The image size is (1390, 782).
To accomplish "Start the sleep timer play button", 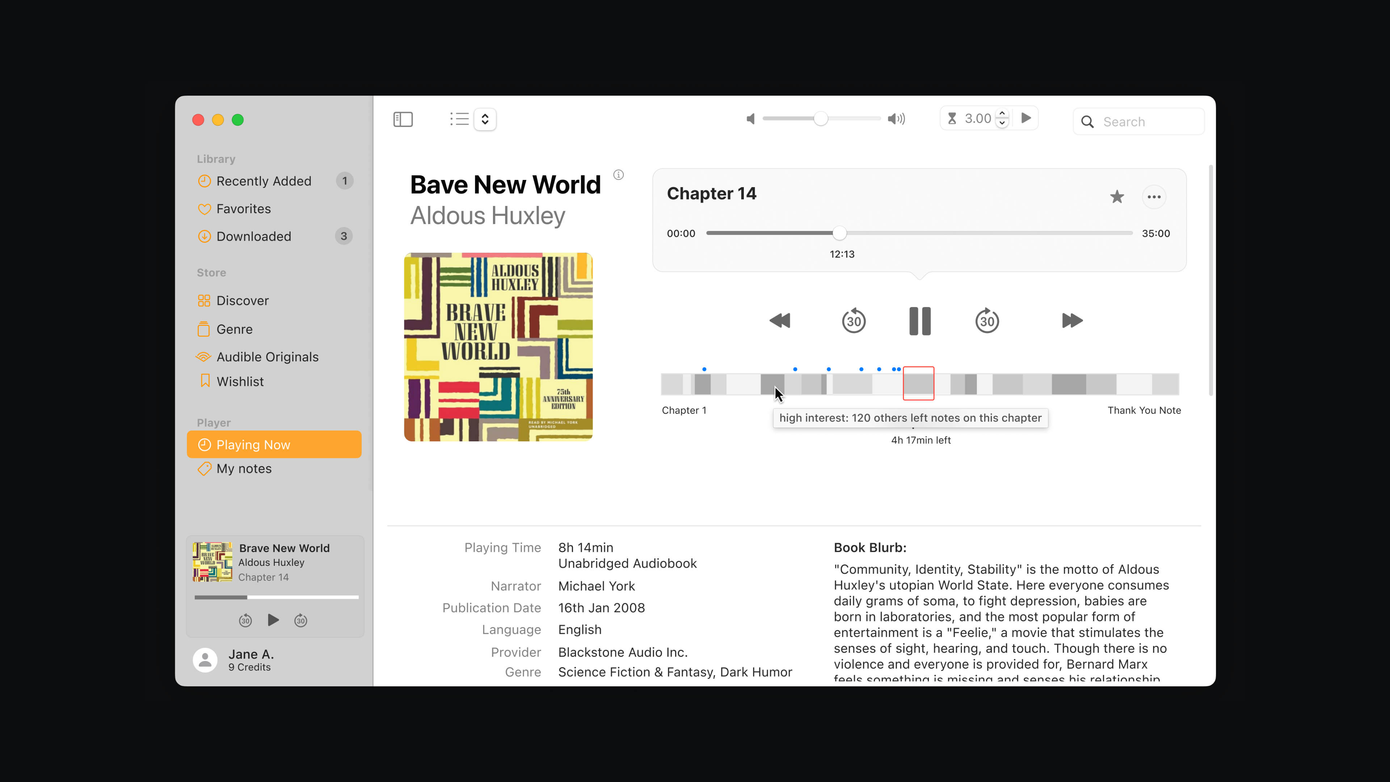I will coord(1026,118).
